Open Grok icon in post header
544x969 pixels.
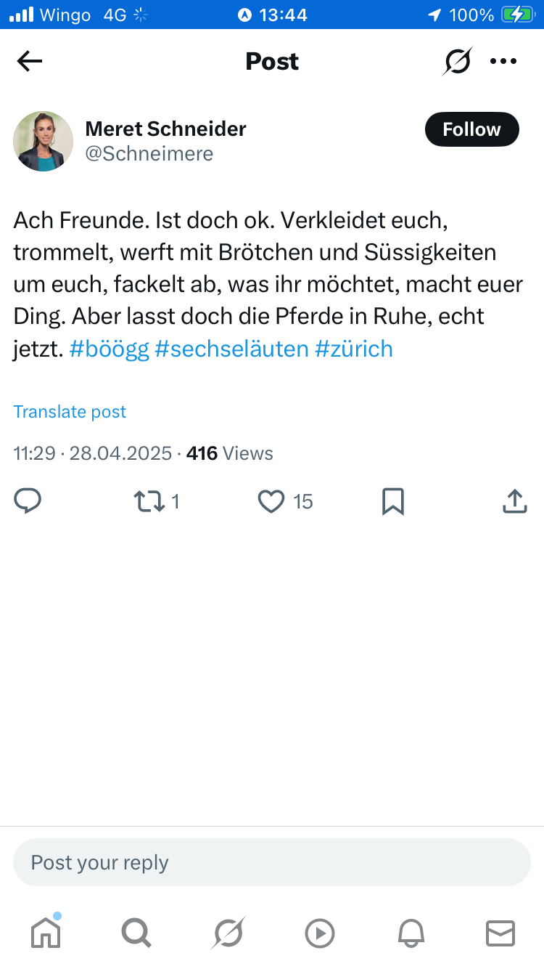pos(458,62)
